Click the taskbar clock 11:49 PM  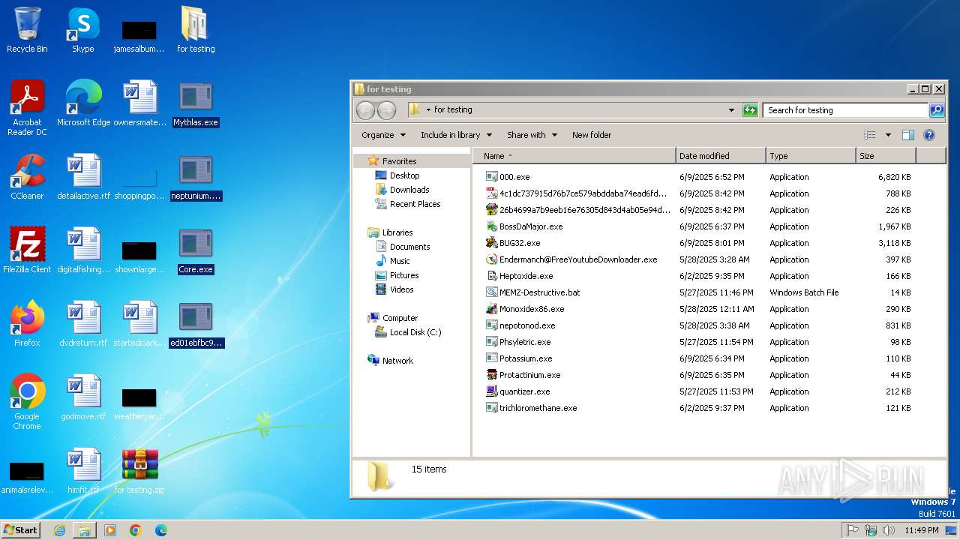click(x=922, y=530)
